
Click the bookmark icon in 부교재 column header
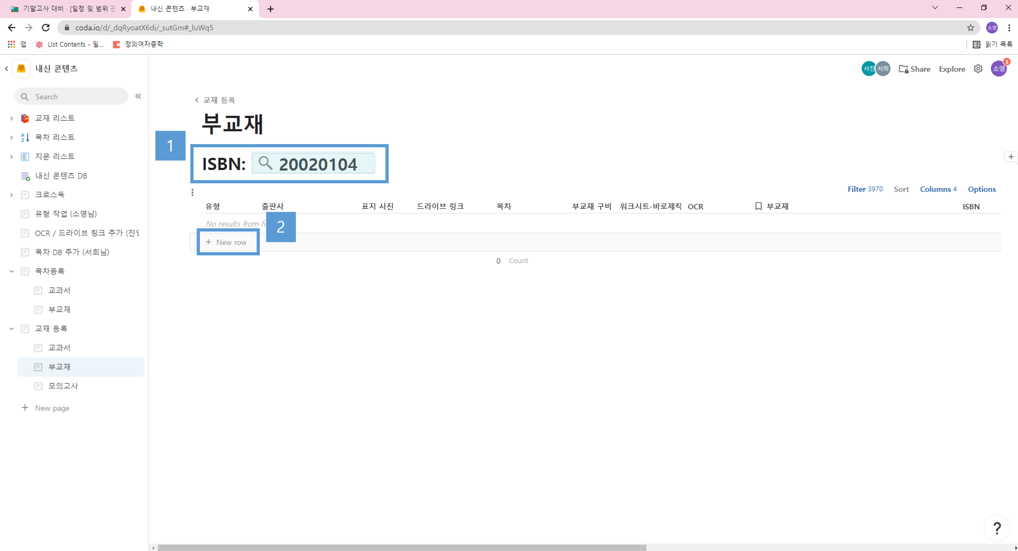pos(759,206)
